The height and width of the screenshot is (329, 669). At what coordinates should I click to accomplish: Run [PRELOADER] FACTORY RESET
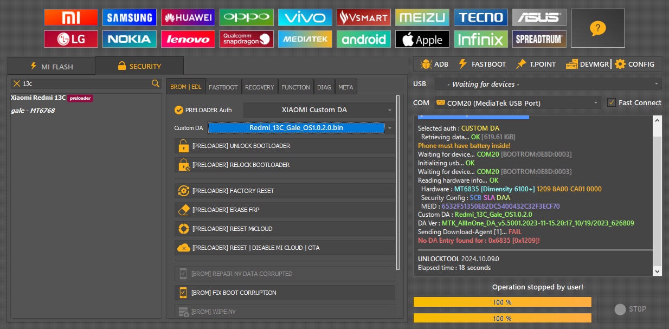[285, 191]
